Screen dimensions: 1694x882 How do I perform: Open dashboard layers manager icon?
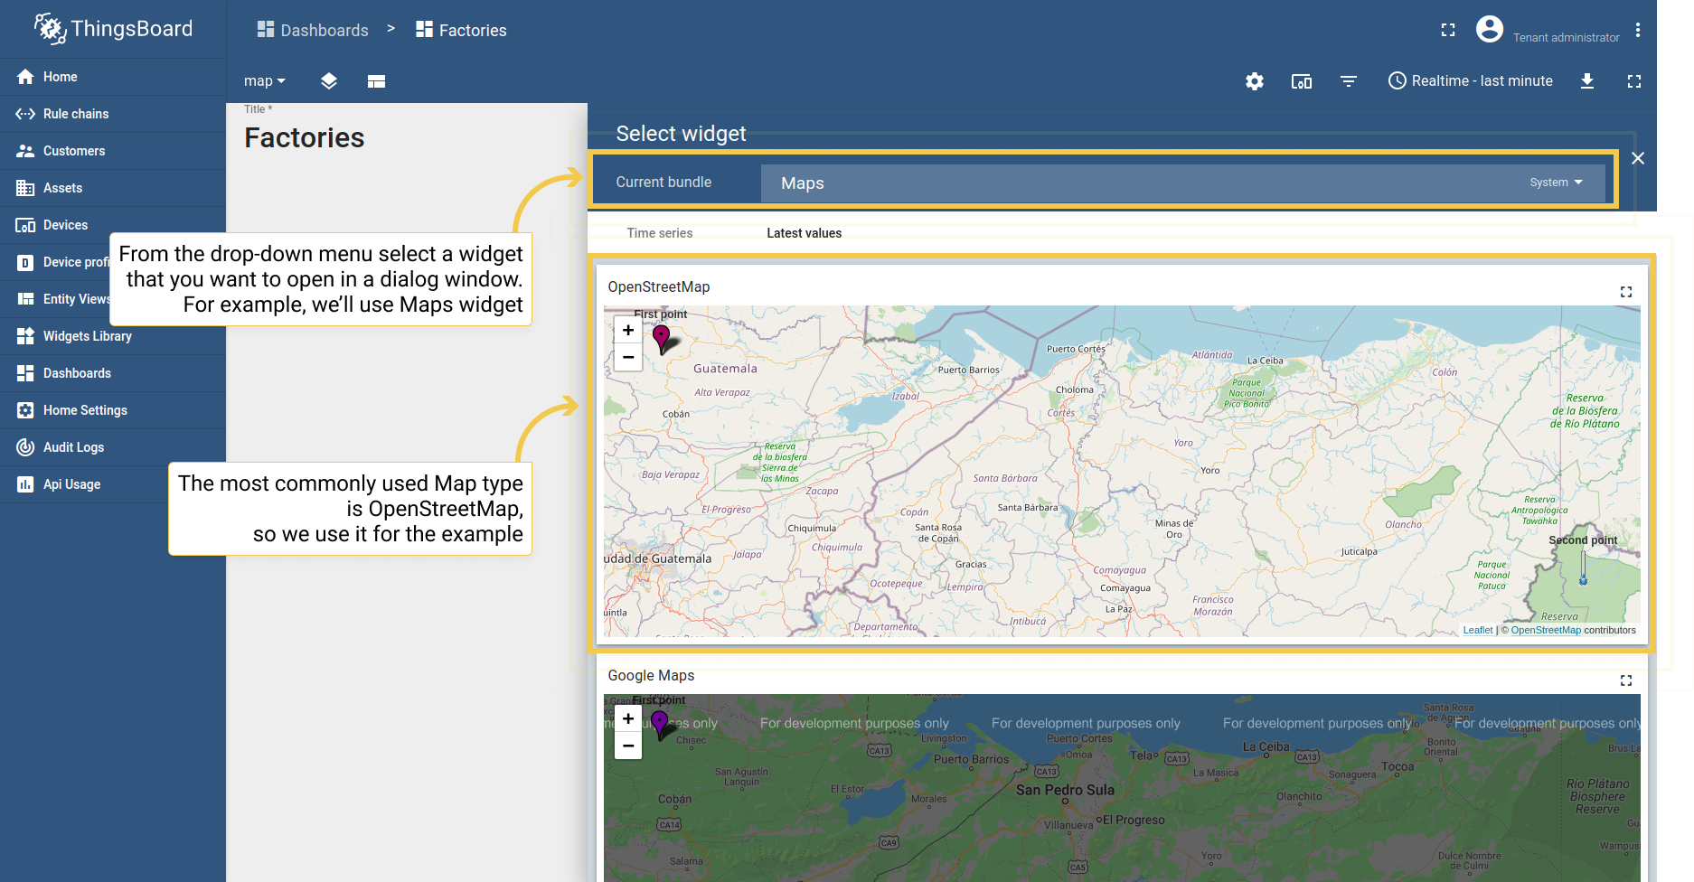pyautogui.click(x=329, y=81)
